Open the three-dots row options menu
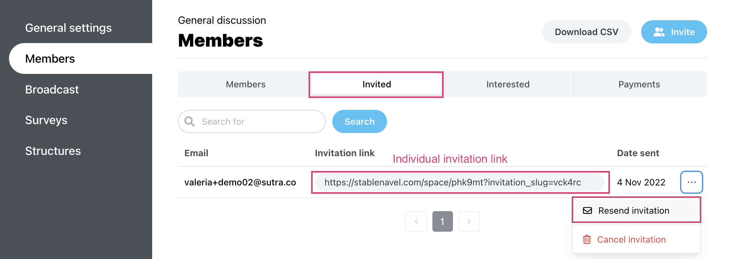 tap(691, 182)
